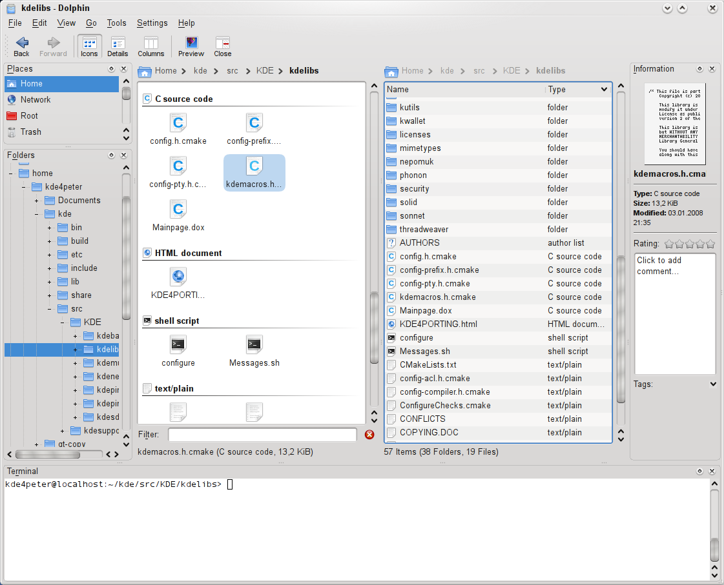Close the Places panel
The image size is (724, 585).
pyautogui.click(x=124, y=68)
